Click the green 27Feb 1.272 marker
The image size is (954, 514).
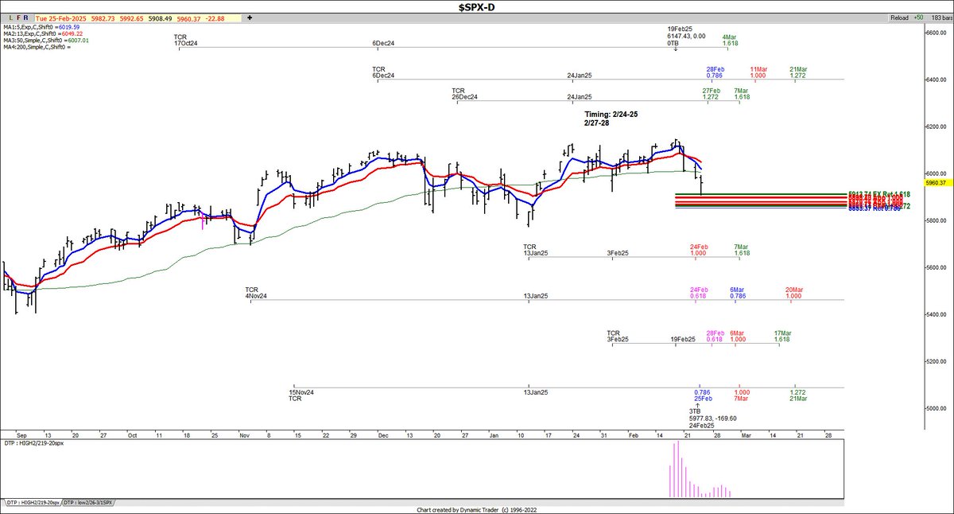pyautogui.click(x=711, y=93)
